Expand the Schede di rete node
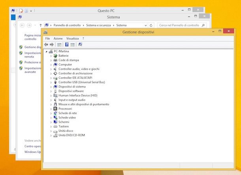241x175 pixels. 51,113
